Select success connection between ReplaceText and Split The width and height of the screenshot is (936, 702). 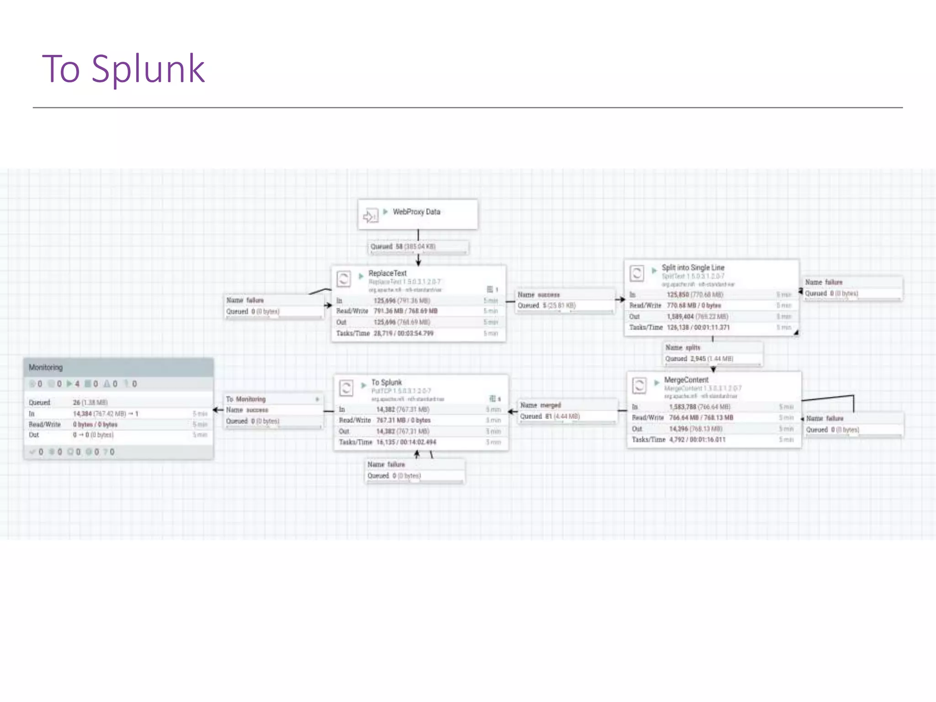[x=564, y=300]
